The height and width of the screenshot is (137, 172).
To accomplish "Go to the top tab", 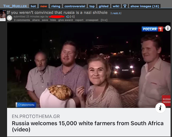I will (x=92, y=6).
